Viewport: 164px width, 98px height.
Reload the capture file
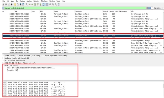click(23, 4)
